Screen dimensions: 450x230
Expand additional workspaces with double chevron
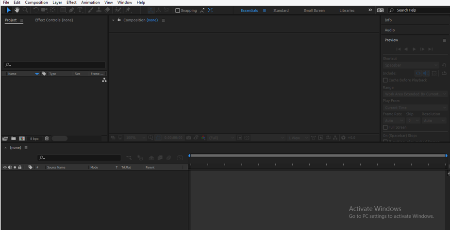click(370, 10)
